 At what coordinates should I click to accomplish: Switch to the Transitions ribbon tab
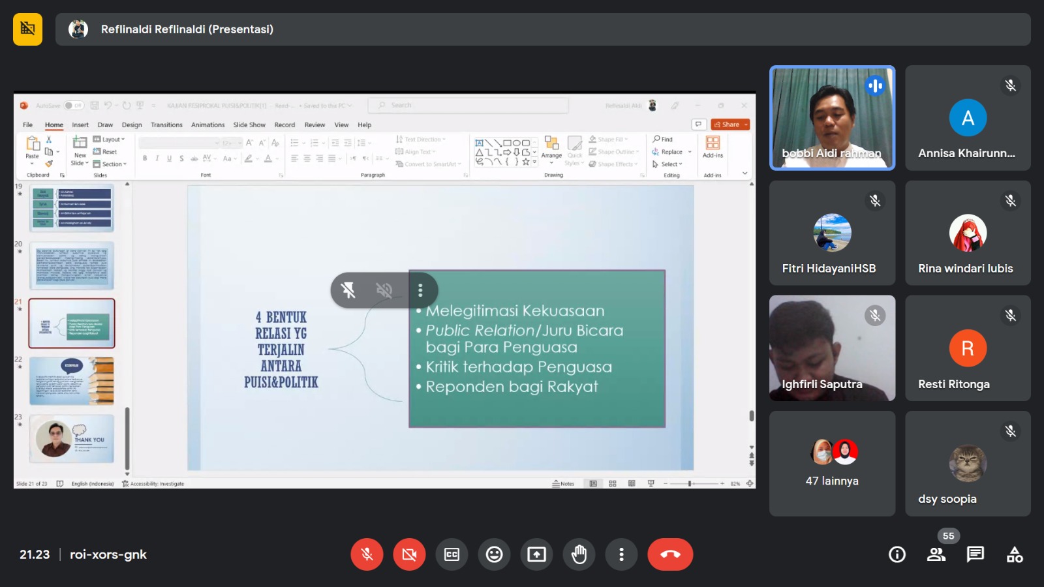click(x=166, y=125)
